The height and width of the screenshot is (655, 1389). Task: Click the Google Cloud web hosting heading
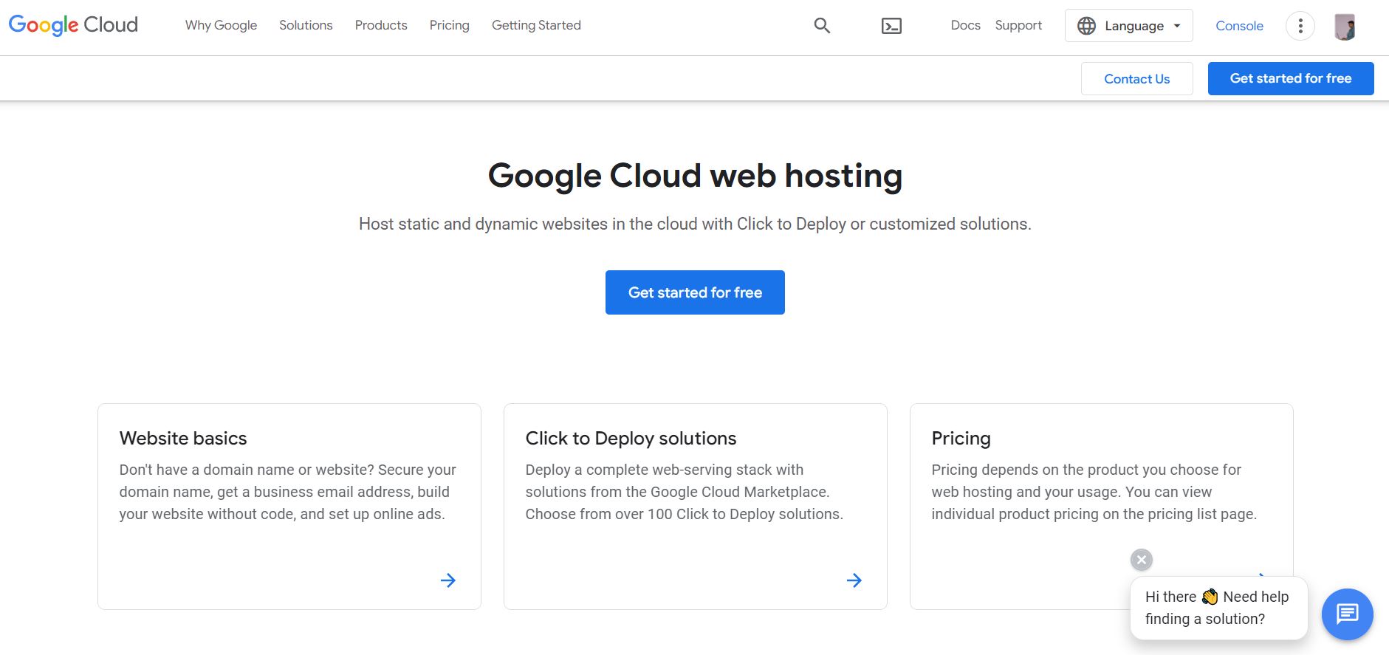[695, 176]
